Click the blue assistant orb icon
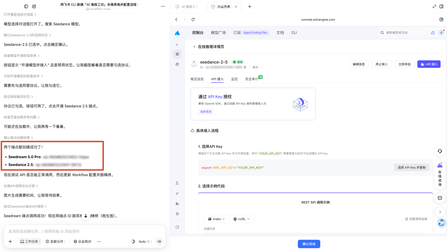 pos(441,223)
